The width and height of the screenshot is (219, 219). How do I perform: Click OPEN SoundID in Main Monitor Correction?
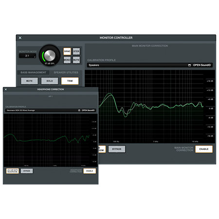[x=202, y=65]
